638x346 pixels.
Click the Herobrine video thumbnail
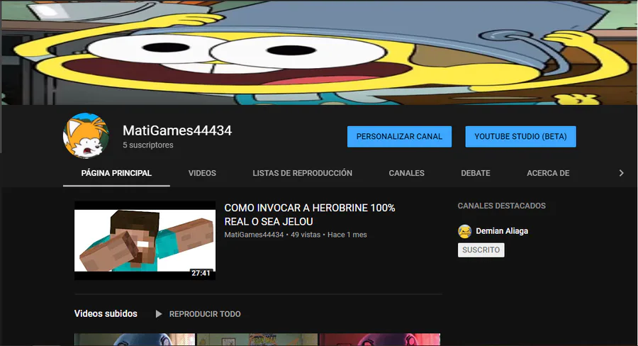145,240
